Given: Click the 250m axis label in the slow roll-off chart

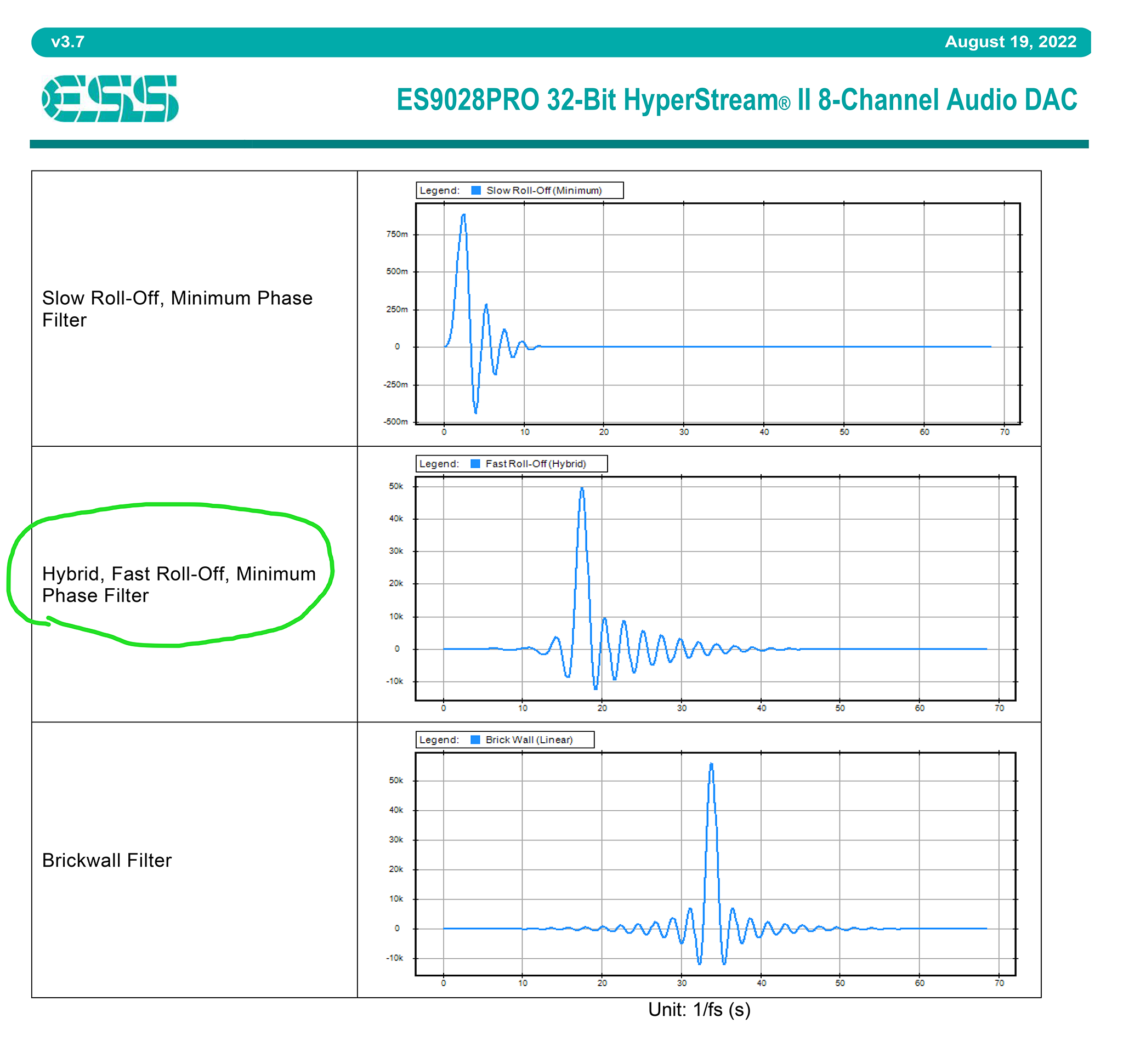Looking at the screenshot, I should point(396,309).
